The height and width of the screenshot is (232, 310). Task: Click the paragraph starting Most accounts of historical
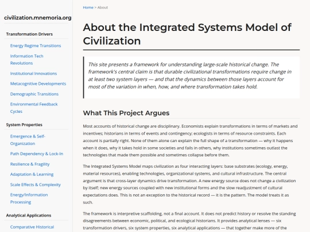coord(190,141)
